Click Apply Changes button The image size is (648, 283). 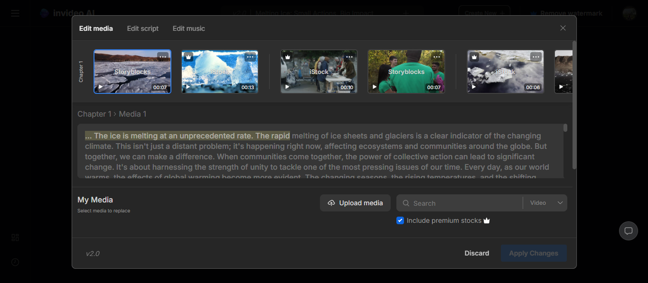click(x=534, y=253)
